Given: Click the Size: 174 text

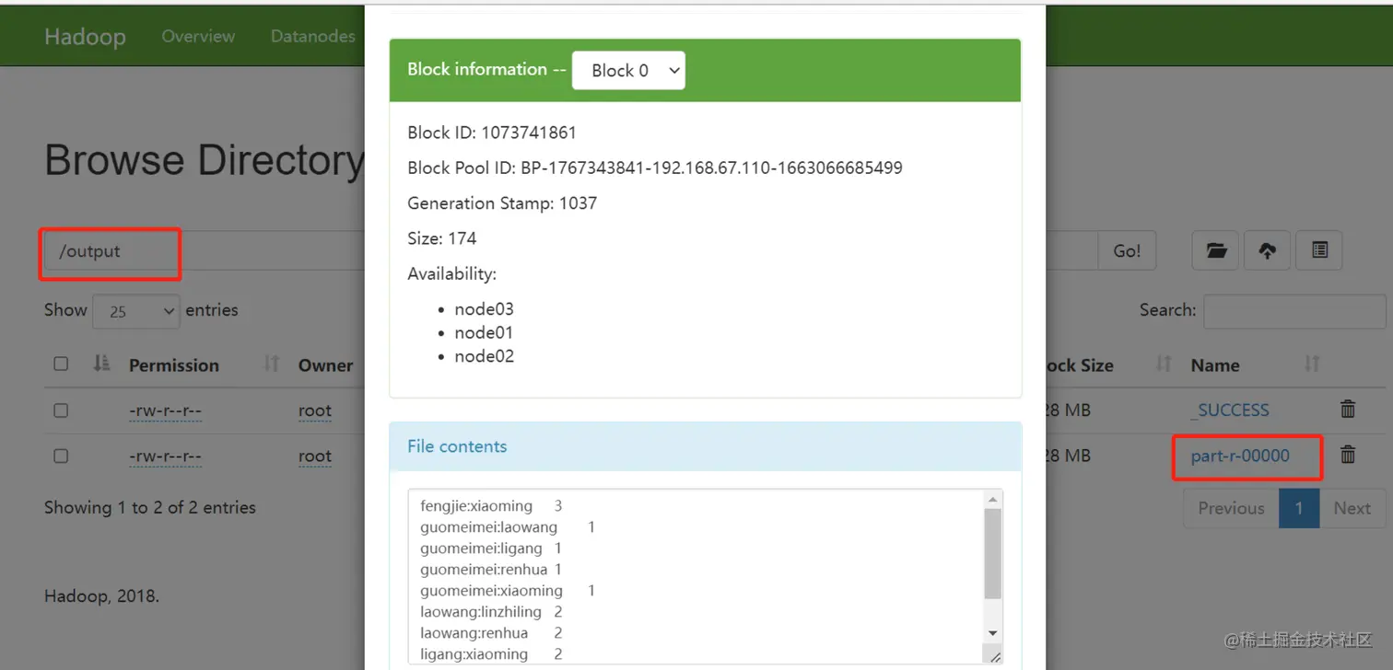Looking at the screenshot, I should (442, 238).
